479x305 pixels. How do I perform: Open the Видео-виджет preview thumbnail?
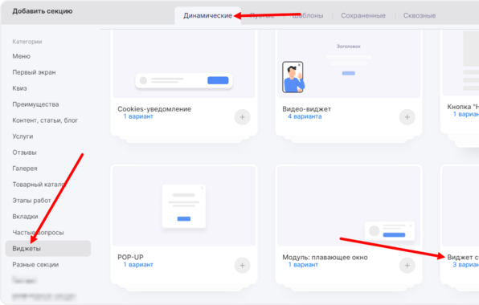click(x=349, y=63)
